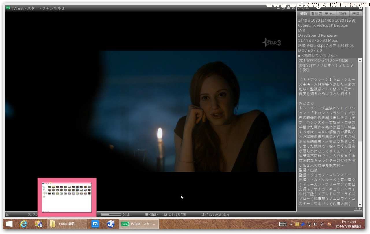Click the 映像 9486 Kbps bitrate line
The height and width of the screenshot is (234, 370).
(326, 45)
